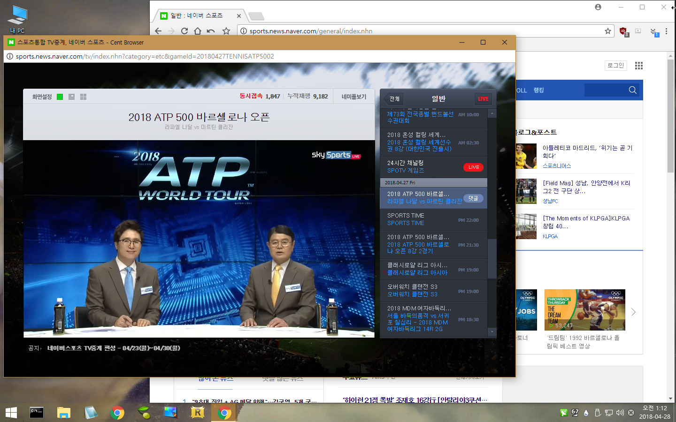Click search input field on blue bar
Image resolution: width=676 pixels, height=422 pixels.
click(x=606, y=90)
